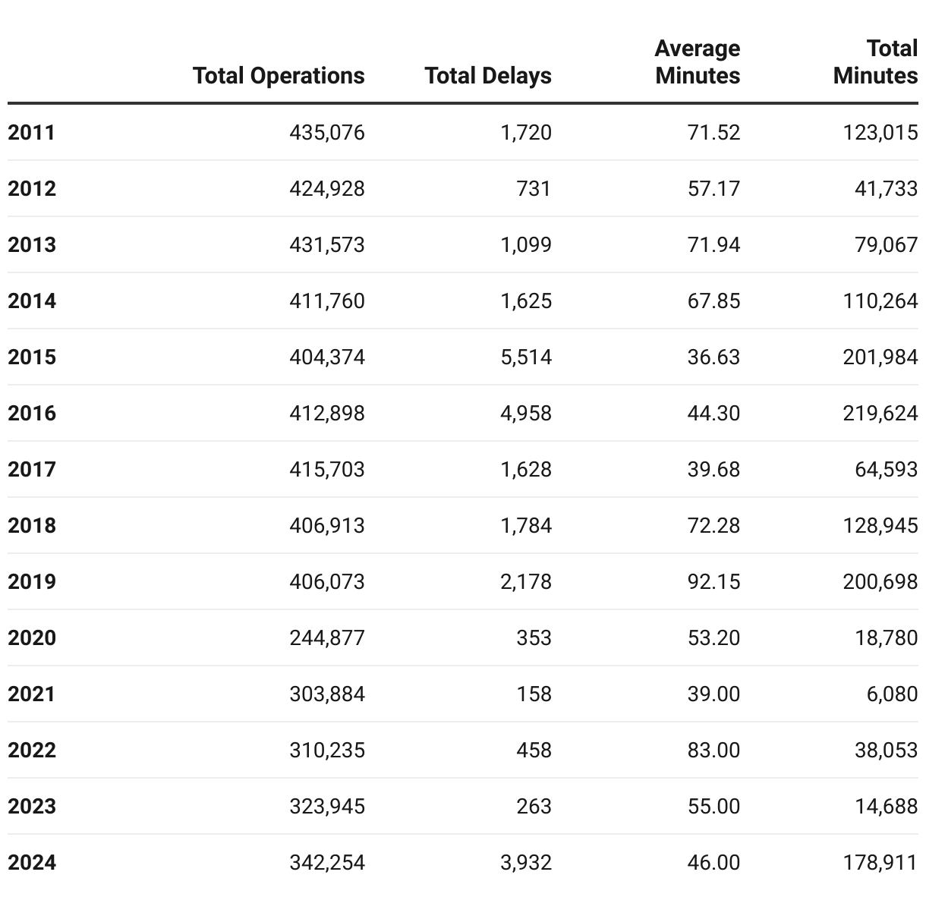This screenshot has width=926, height=897.
Task: Click the 83.00 average minutes cell
Action: (x=713, y=751)
